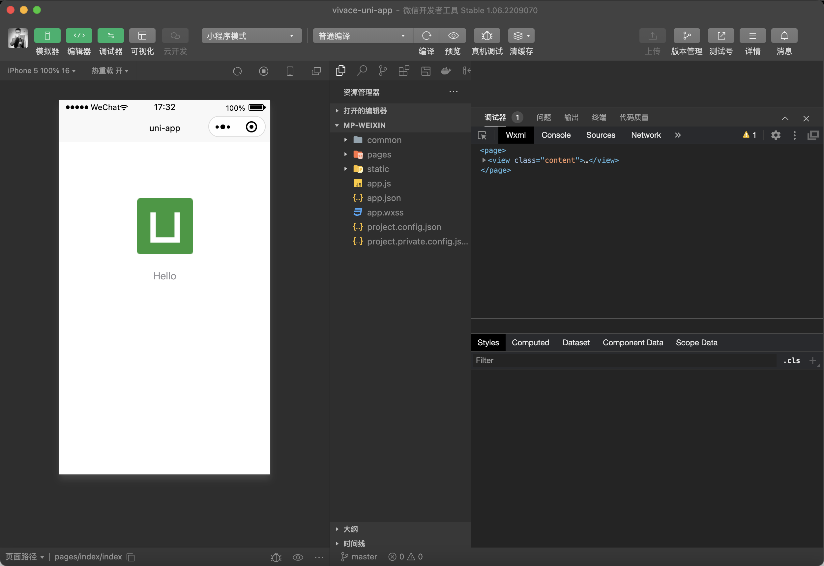
Task: Toggle the 调试器 debugger panel button
Action: click(x=110, y=36)
